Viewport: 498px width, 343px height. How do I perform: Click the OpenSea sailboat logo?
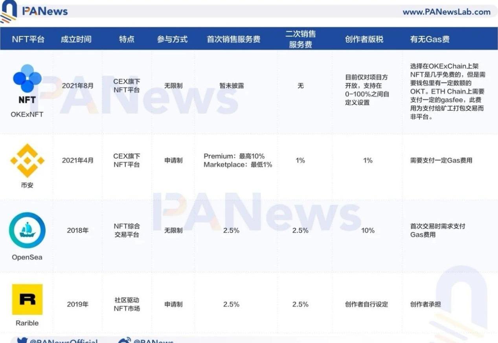pyautogui.click(x=27, y=230)
